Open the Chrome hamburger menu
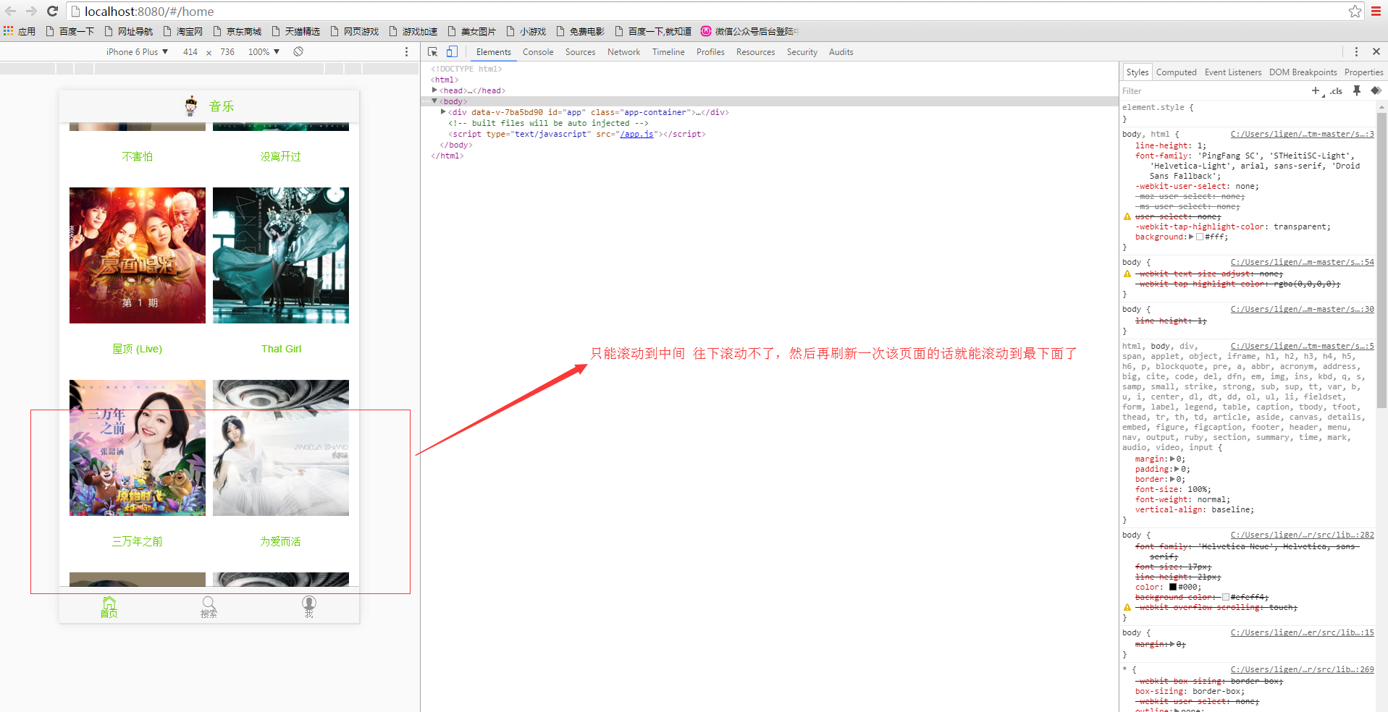Image resolution: width=1388 pixels, height=712 pixels. 1376,11
